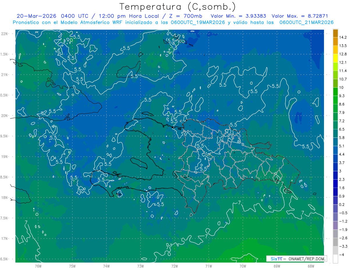Click the 68W longitude axis label
The height and width of the screenshot is (270, 349).
pos(311,266)
